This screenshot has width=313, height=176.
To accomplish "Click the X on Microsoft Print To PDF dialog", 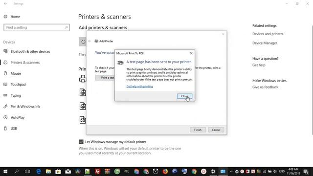I will pos(191,53).
